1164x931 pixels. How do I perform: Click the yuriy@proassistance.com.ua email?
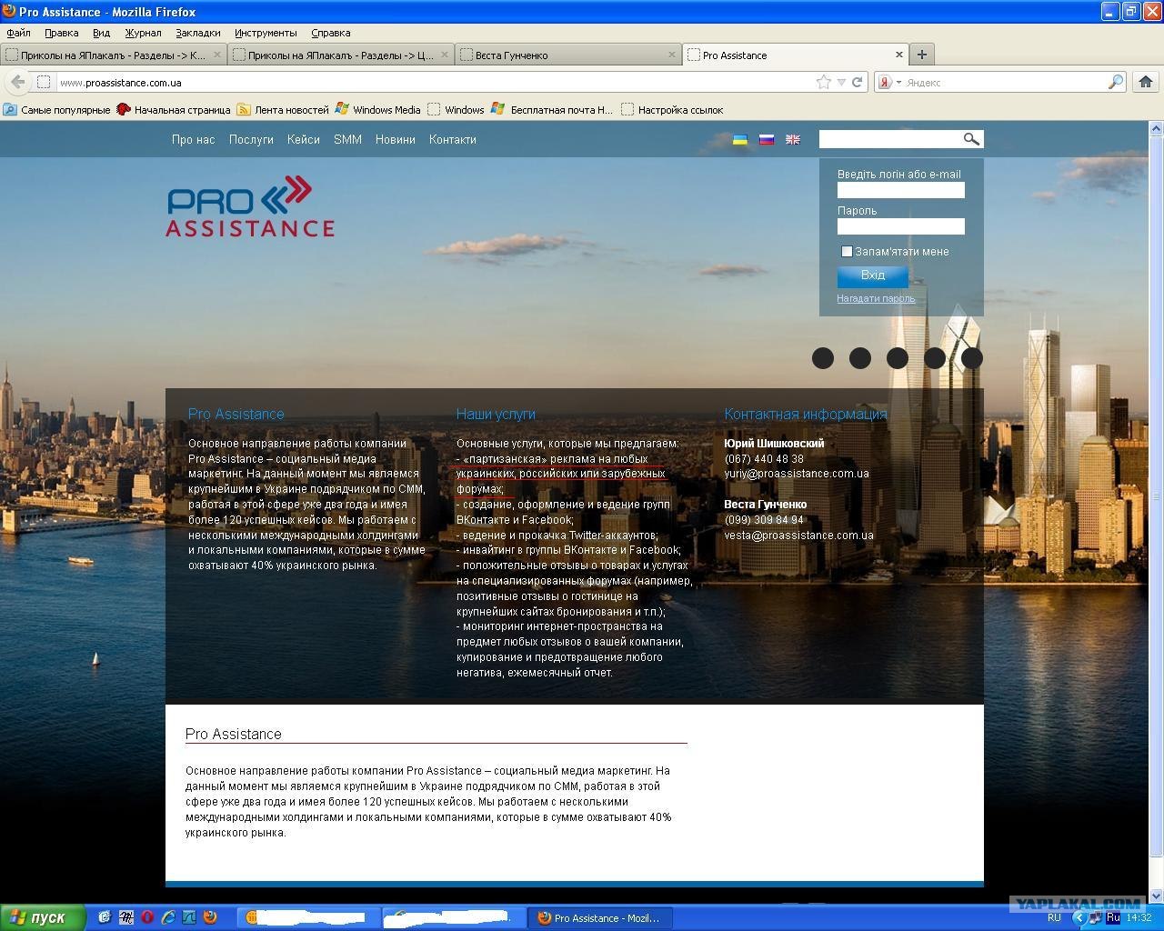point(797,474)
